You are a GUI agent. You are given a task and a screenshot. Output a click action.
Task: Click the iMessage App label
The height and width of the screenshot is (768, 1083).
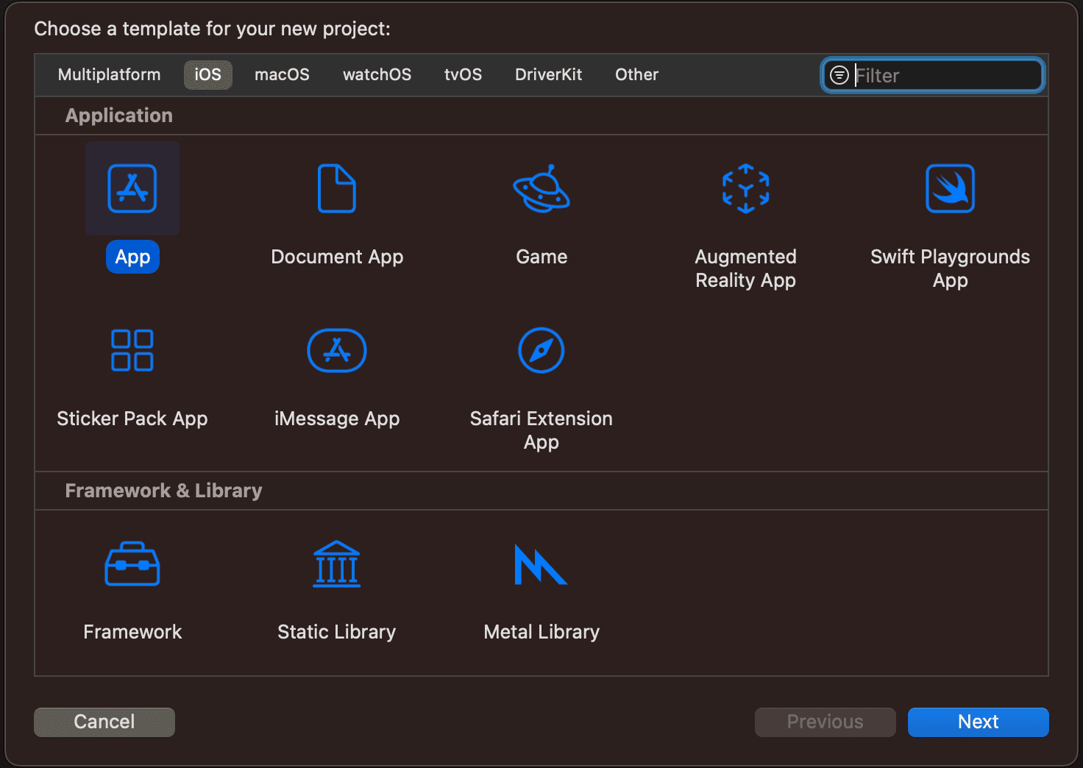(x=337, y=419)
